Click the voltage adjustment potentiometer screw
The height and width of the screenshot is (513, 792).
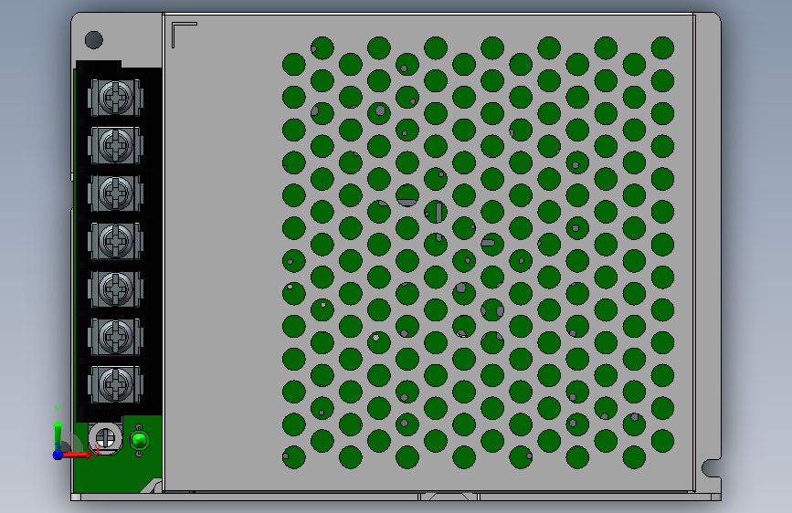click(106, 438)
